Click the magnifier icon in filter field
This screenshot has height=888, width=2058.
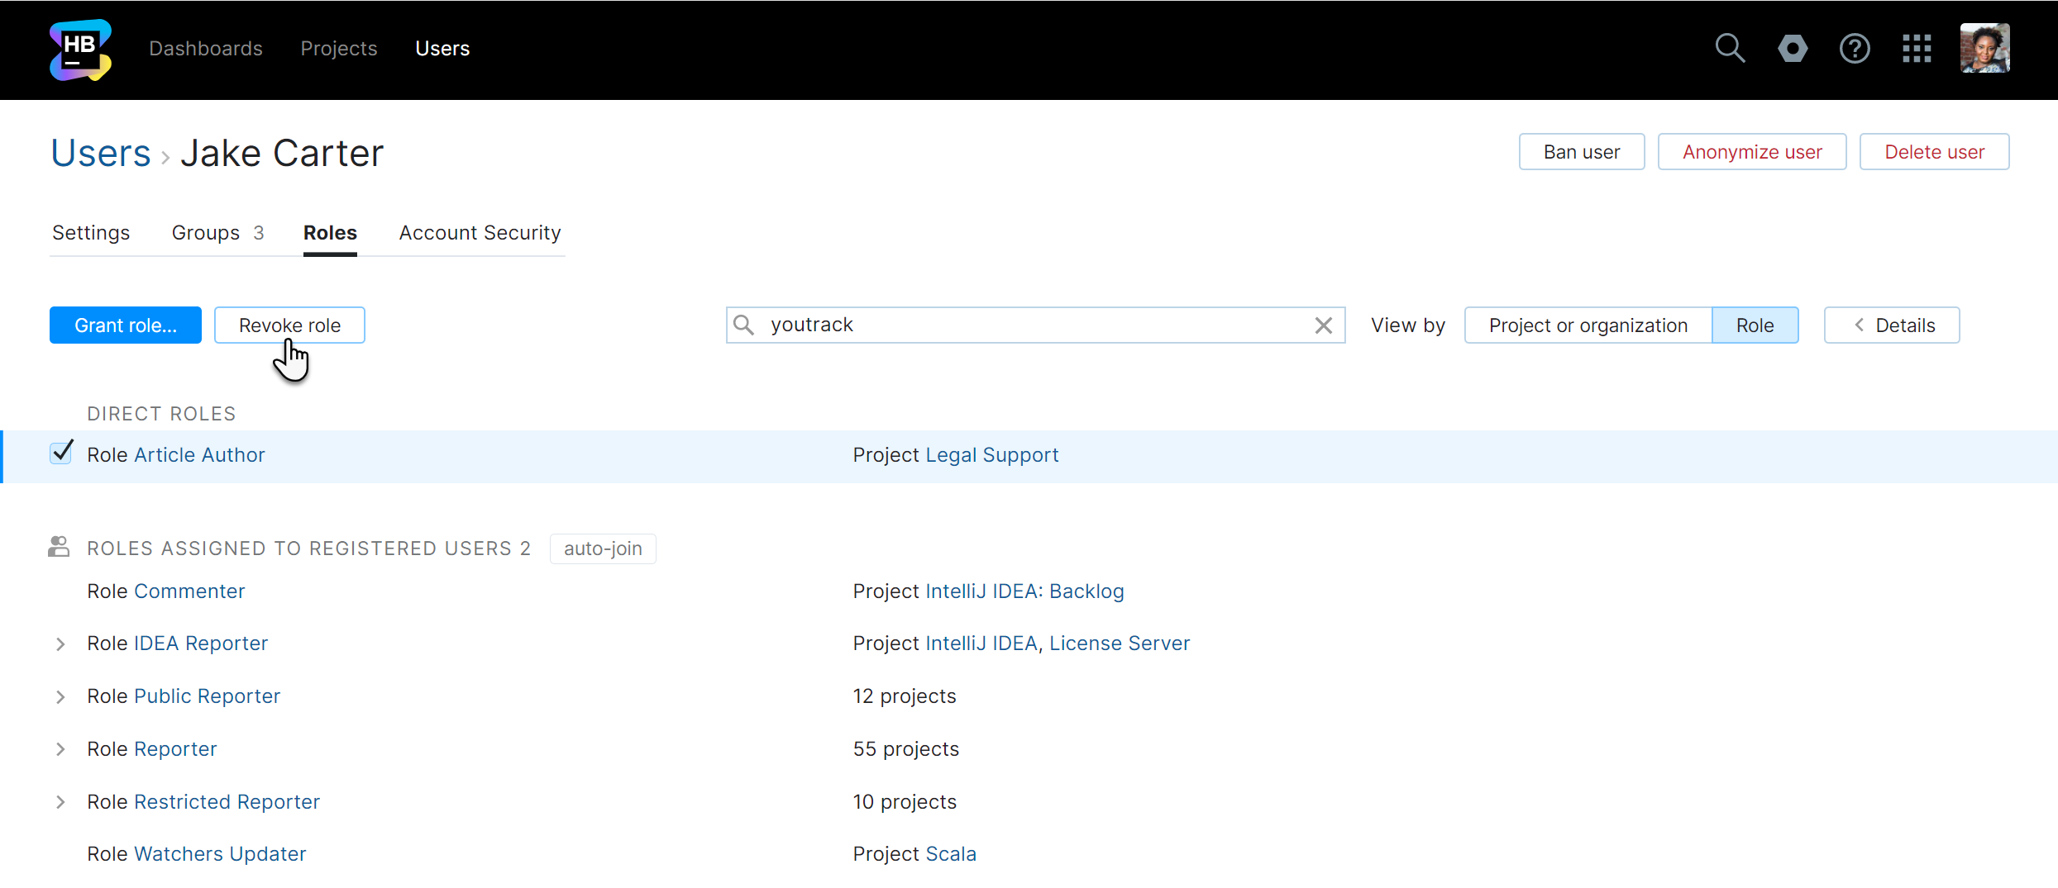point(744,325)
